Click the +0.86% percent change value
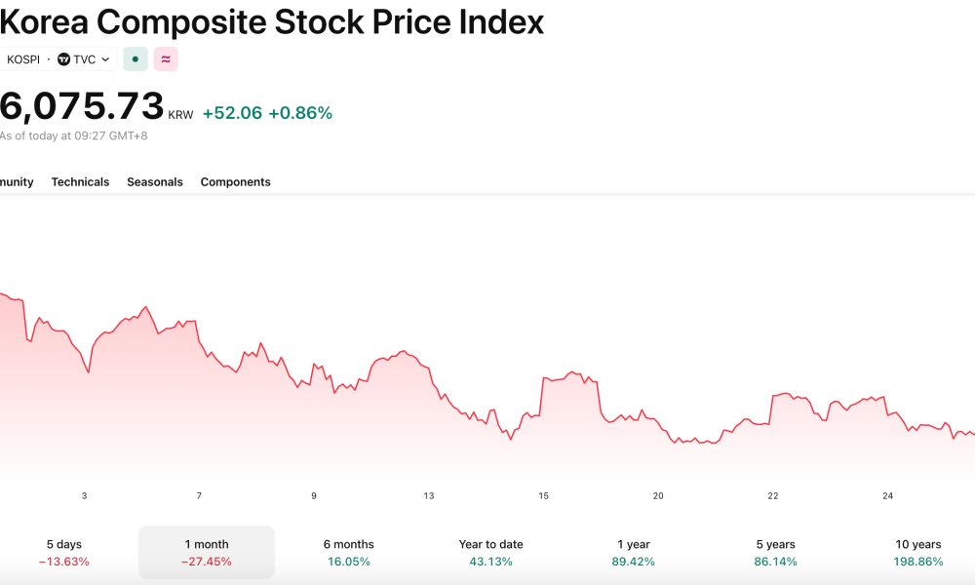 (300, 112)
